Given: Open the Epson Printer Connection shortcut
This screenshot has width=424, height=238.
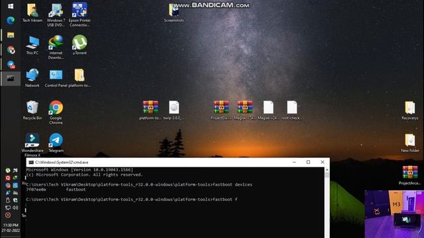Looking at the screenshot, I should pos(79,15).
